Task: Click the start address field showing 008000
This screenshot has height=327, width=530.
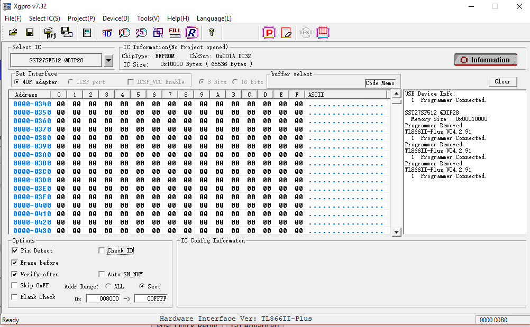Action: click(x=103, y=299)
